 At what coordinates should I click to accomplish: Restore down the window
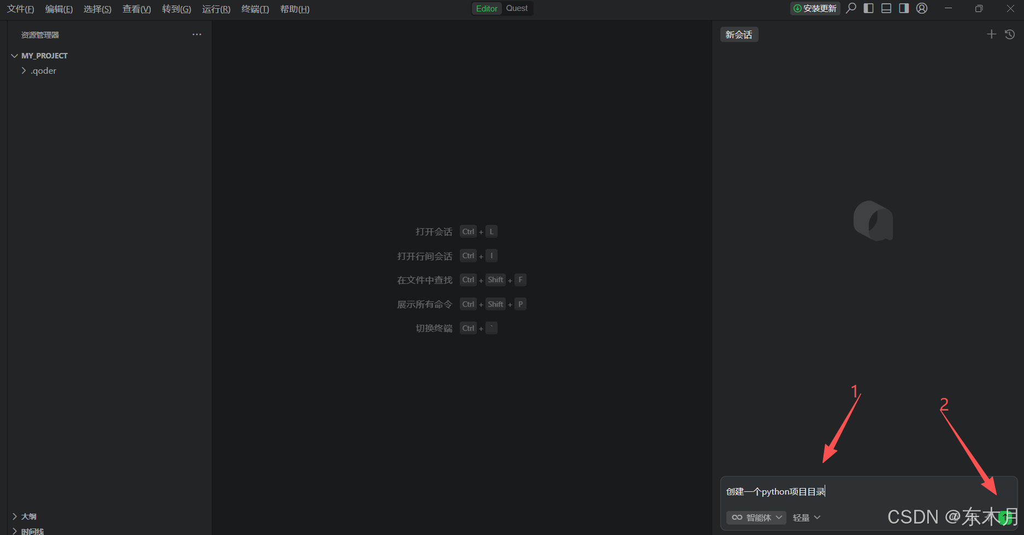coord(979,8)
